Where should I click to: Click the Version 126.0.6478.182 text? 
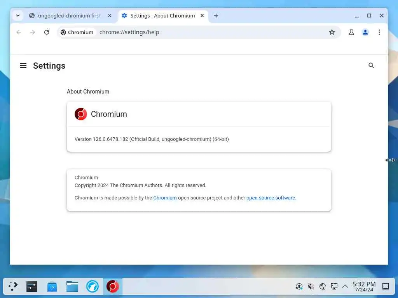[x=152, y=139]
